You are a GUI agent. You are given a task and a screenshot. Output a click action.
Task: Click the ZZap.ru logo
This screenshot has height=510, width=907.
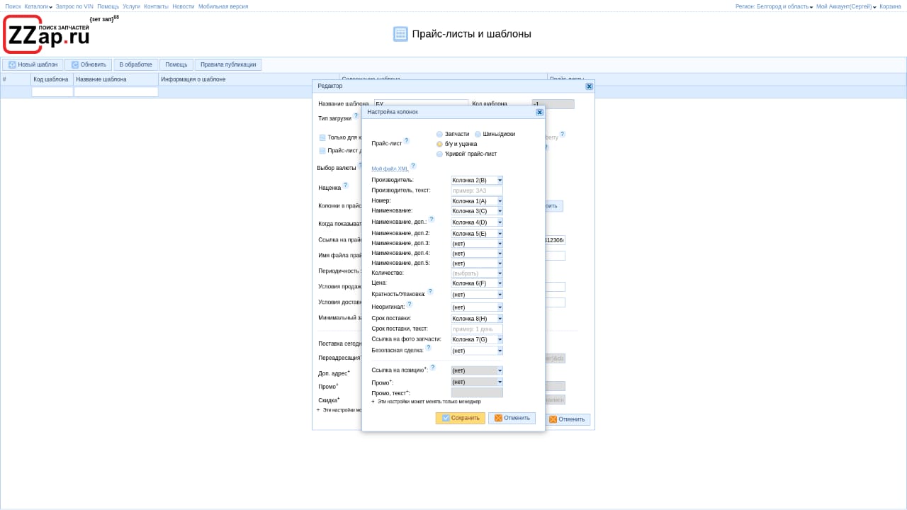pos(47,35)
